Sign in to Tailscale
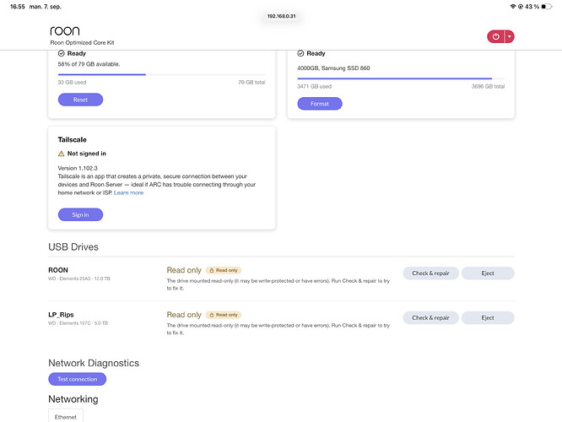562x422 pixels. point(81,214)
